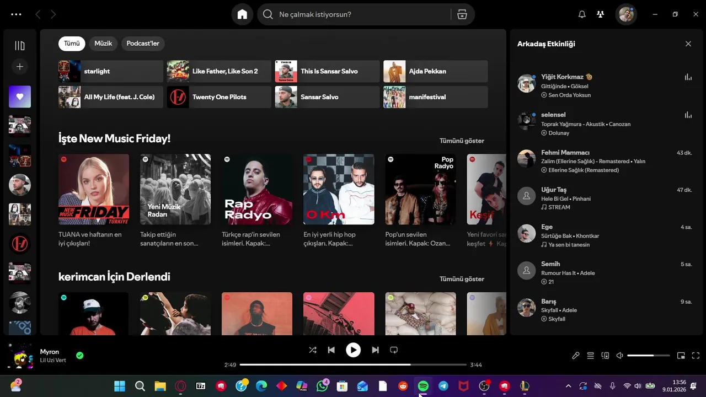Open the notifications bell
Image resolution: width=706 pixels, height=397 pixels.
click(x=582, y=14)
